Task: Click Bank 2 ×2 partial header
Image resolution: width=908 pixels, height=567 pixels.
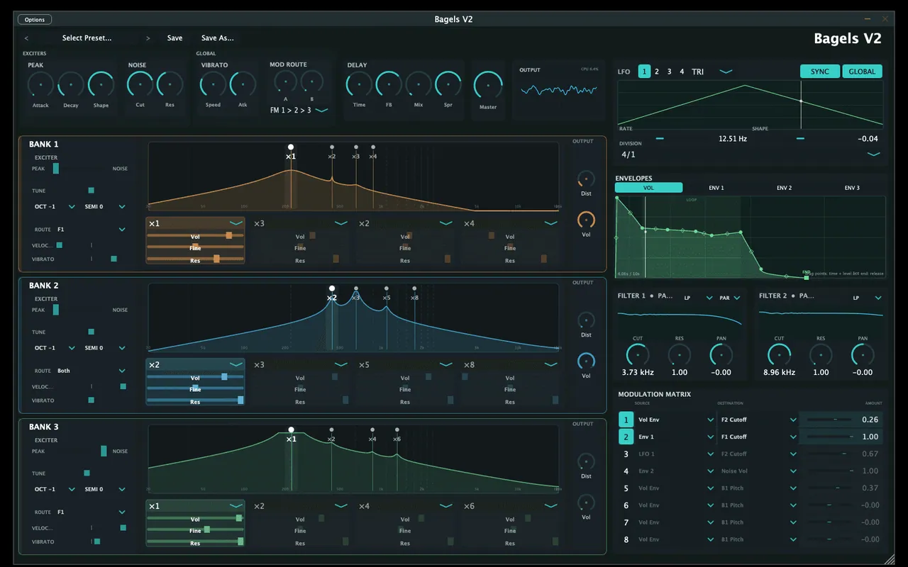Action: (195, 365)
